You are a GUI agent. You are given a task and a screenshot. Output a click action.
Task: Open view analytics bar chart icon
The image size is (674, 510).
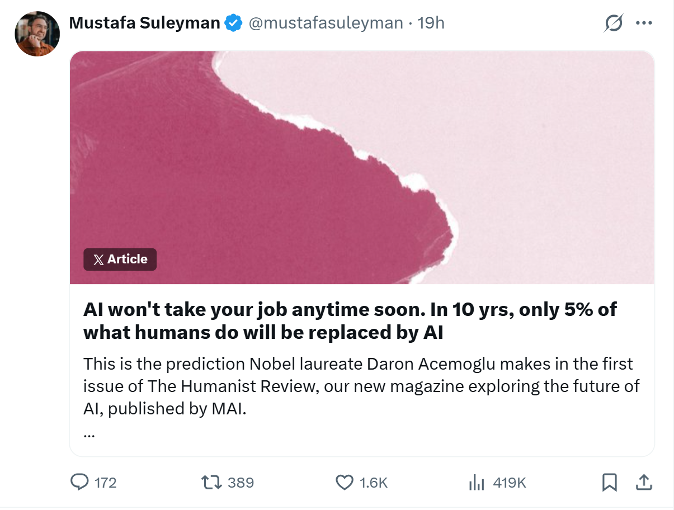(x=476, y=482)
